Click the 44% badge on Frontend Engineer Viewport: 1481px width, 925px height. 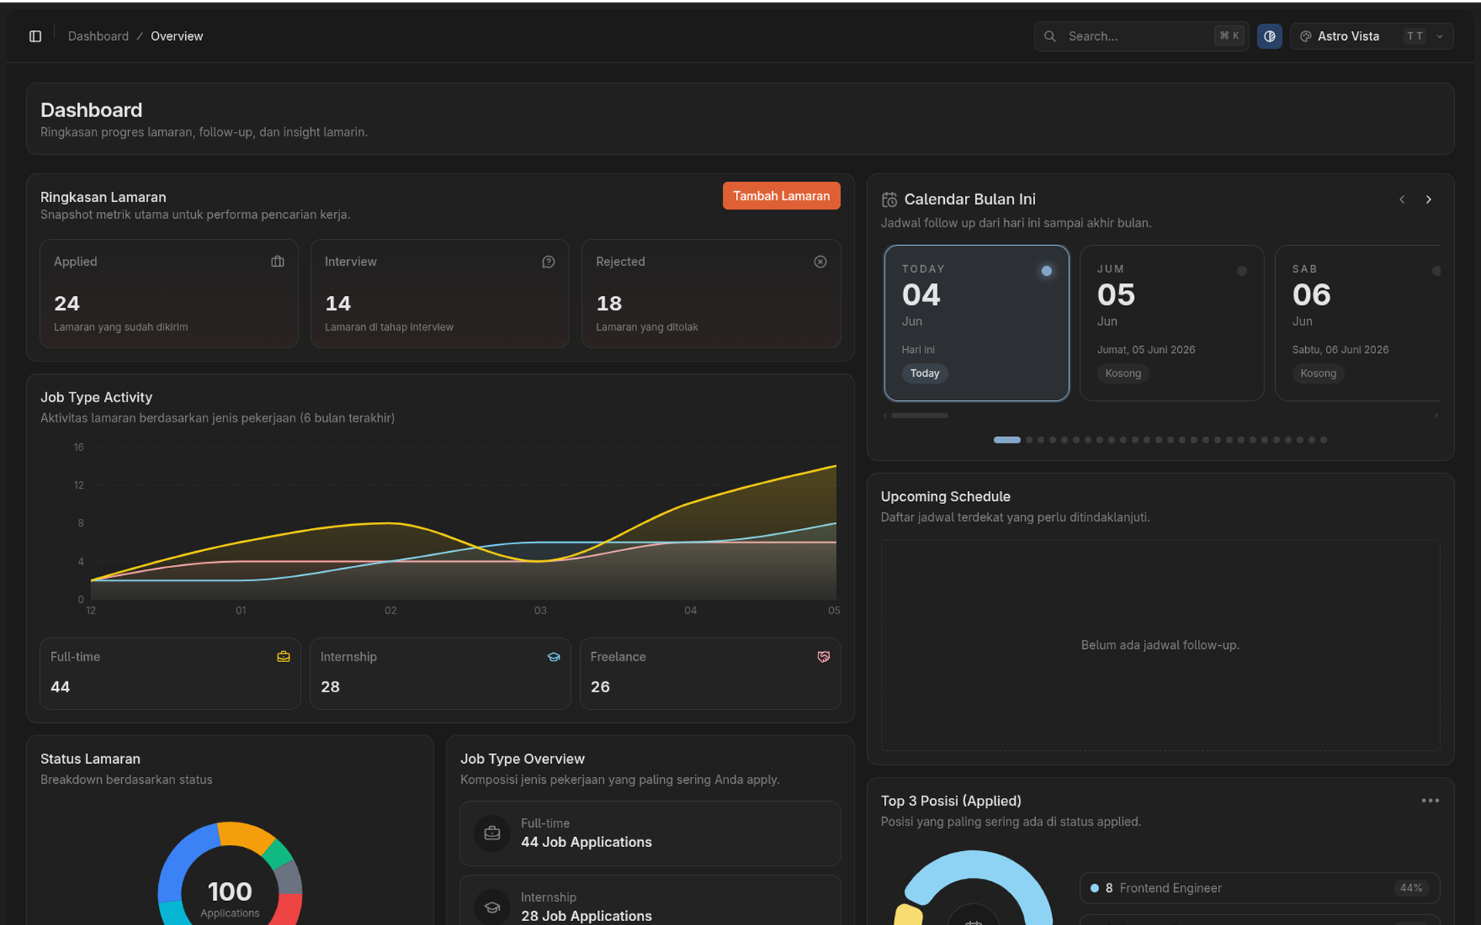1411,888
